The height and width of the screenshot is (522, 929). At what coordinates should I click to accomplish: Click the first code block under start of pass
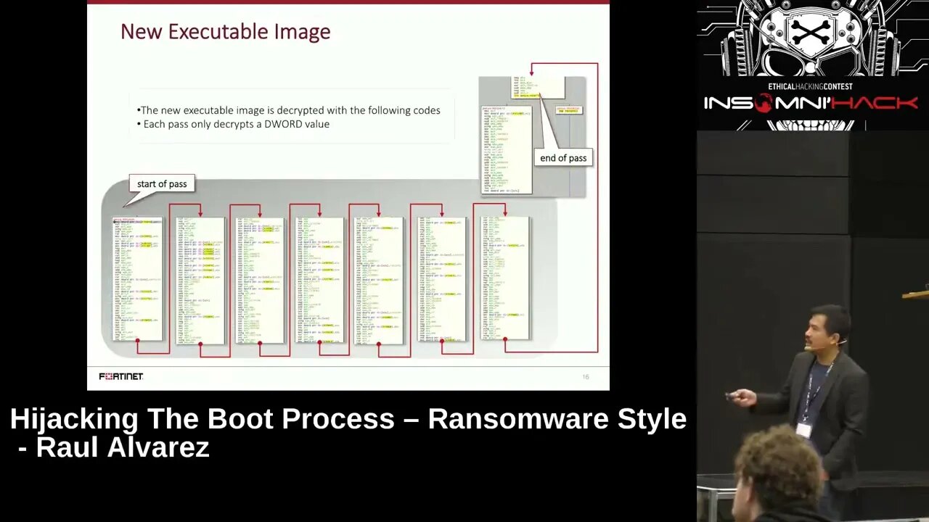click(x=138, y=279)
